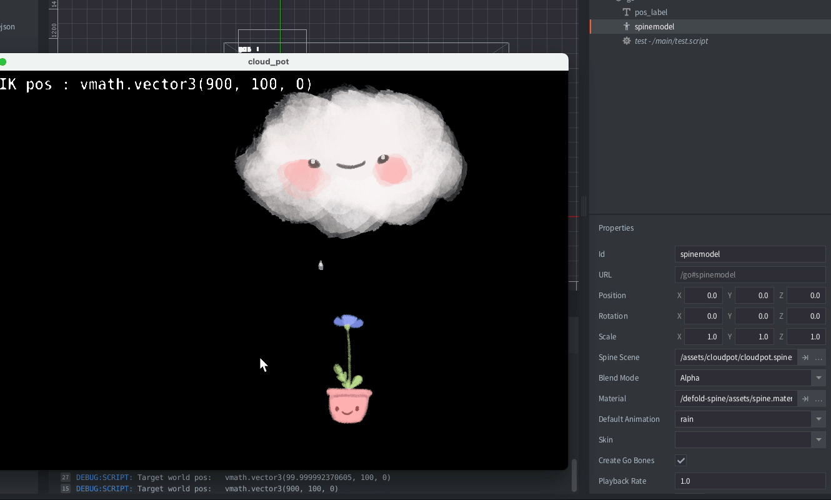The image size is (831, 500).
Task: Open Spine Scene resource with arrow icon
Action: [805, 357]
